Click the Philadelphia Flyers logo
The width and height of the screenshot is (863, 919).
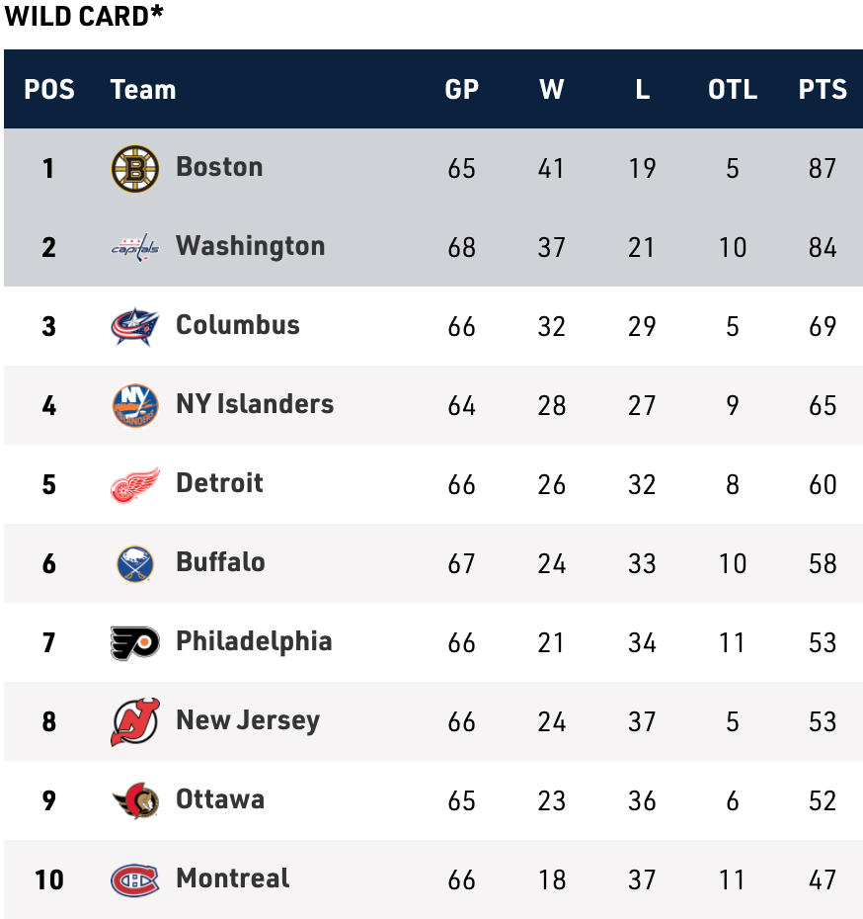pyautogui.click(x=134, y=642)
